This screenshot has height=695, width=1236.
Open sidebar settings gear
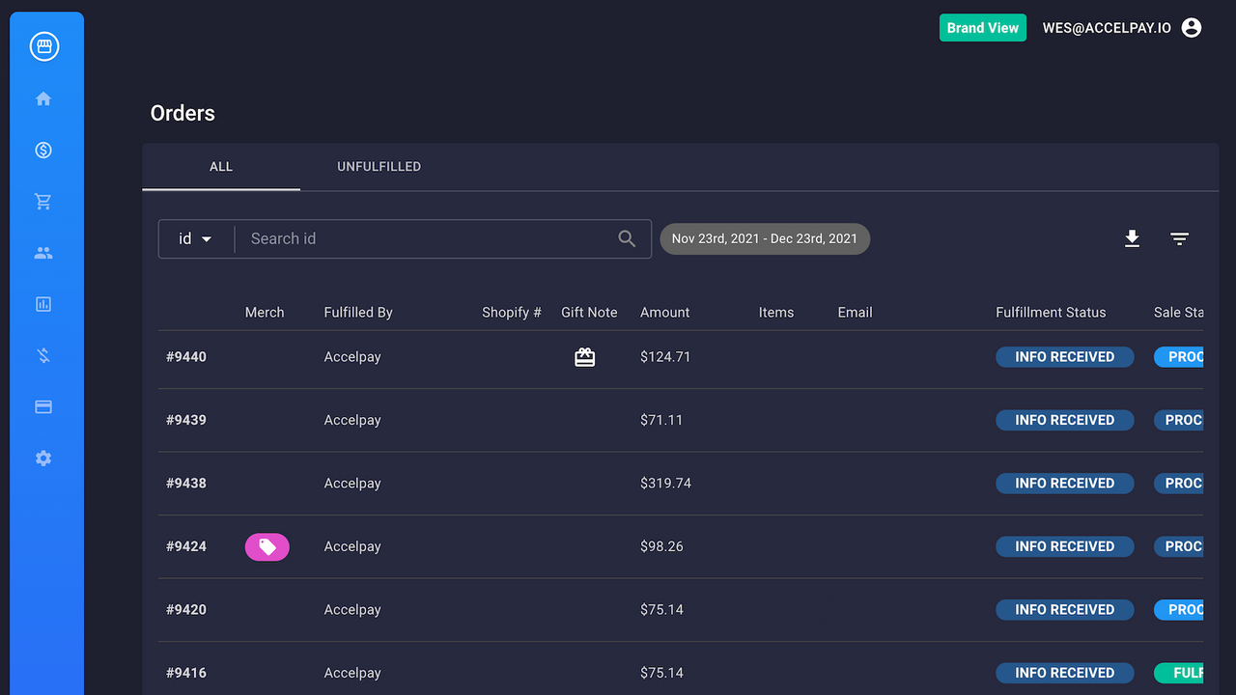pos(42,458)
